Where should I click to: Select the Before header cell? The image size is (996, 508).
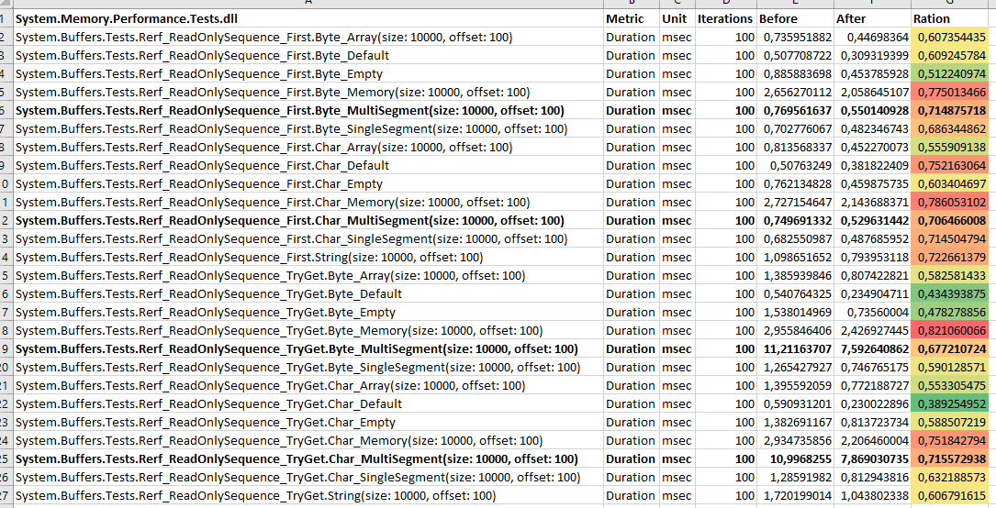coord(795,18)
